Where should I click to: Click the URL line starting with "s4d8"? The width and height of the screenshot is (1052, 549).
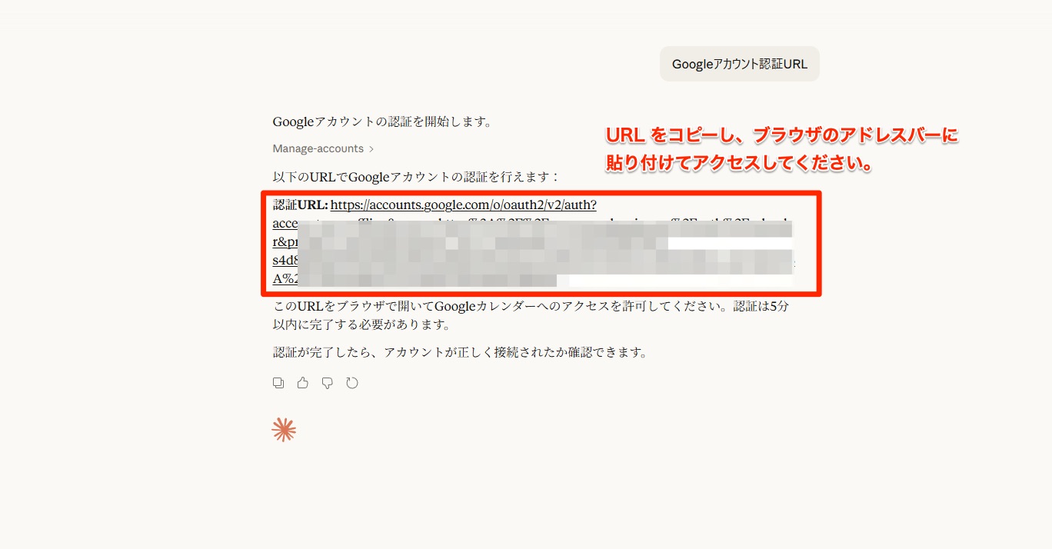click(285, 261)
